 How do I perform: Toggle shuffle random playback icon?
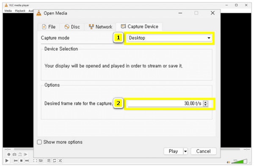point(60,160)
